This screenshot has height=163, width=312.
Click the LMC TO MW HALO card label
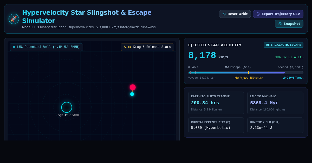pyautogui.click(x=263, y=97)
